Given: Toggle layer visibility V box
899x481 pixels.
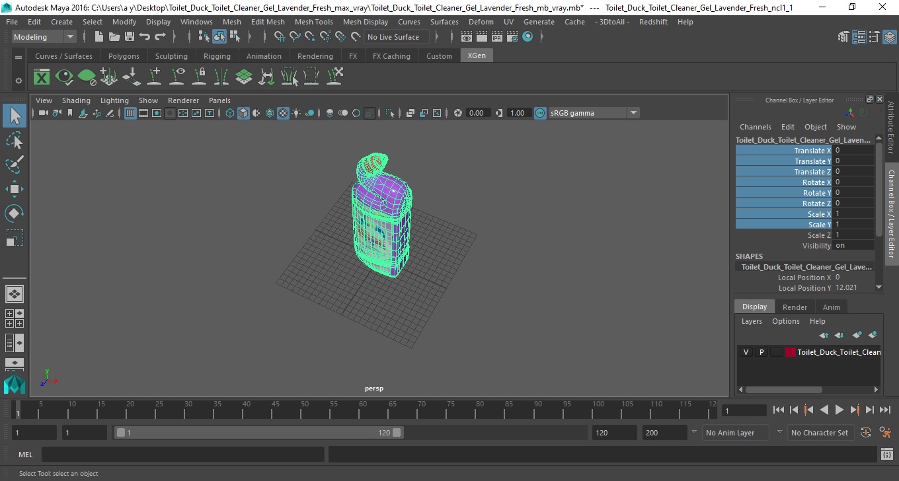Looking at the screenshot, I should (x=746, y=352).
